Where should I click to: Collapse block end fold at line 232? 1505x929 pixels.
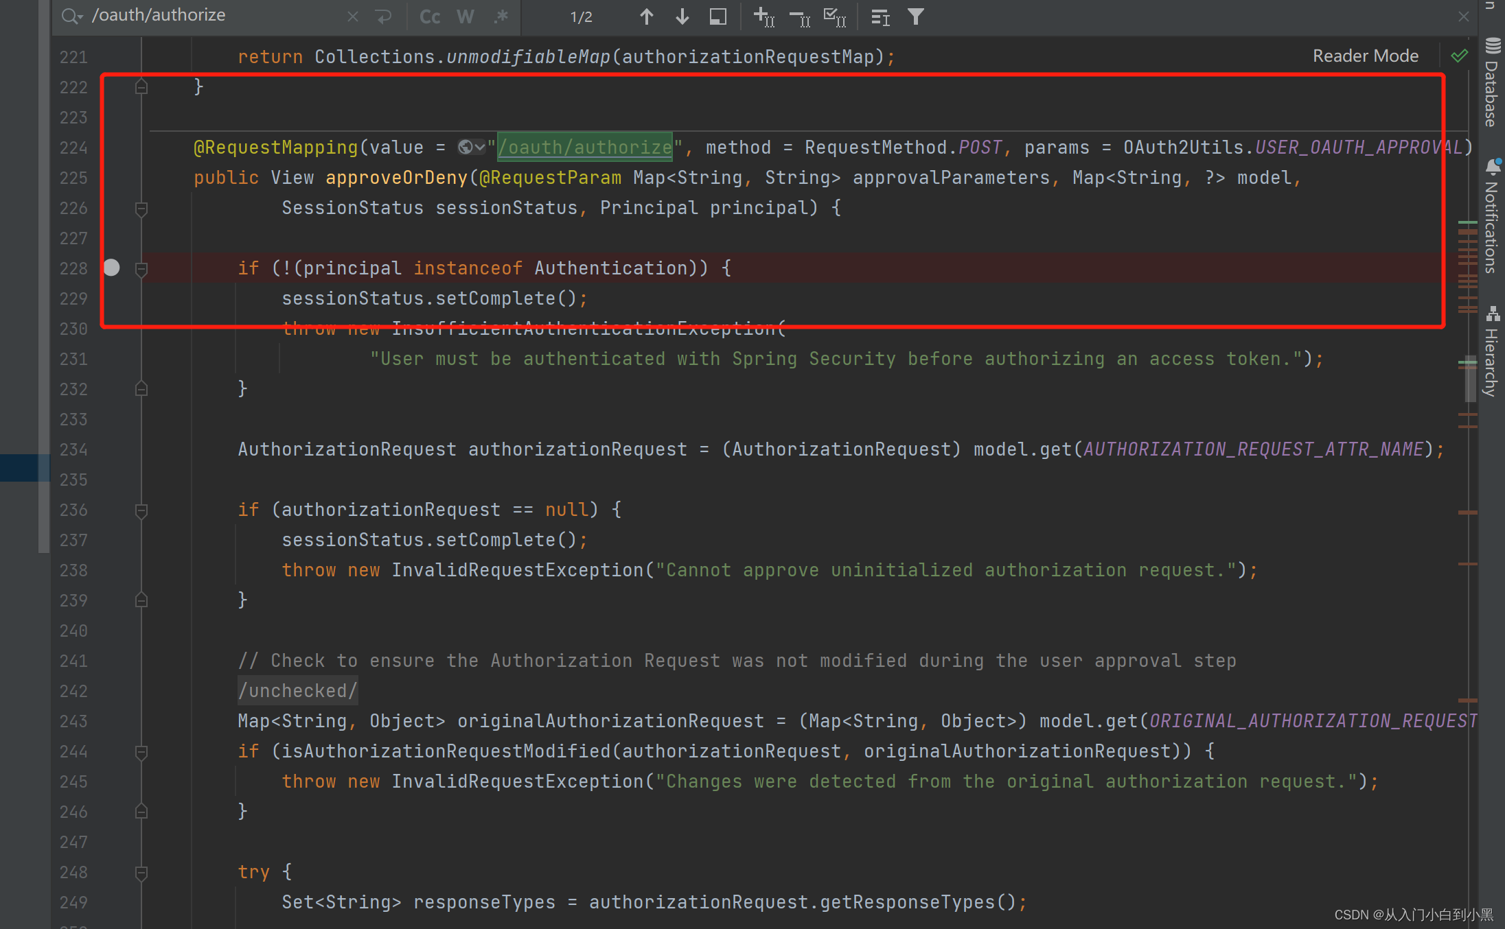click(141, 389)
